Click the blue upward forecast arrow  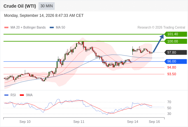(x=158, y=43)
